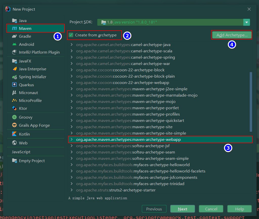Select the Kotlin project type
Viewport: 259px width, 219px height.
(x=25, y=134)
